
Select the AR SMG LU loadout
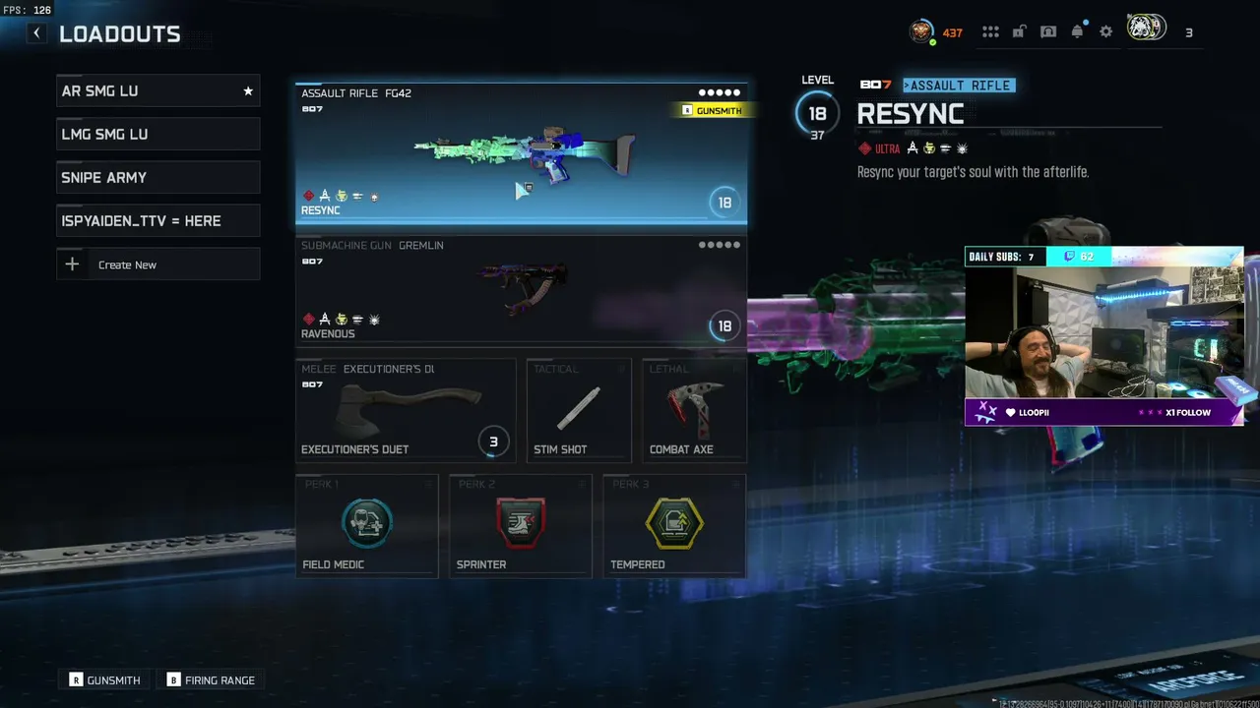[x=157, y=90]
